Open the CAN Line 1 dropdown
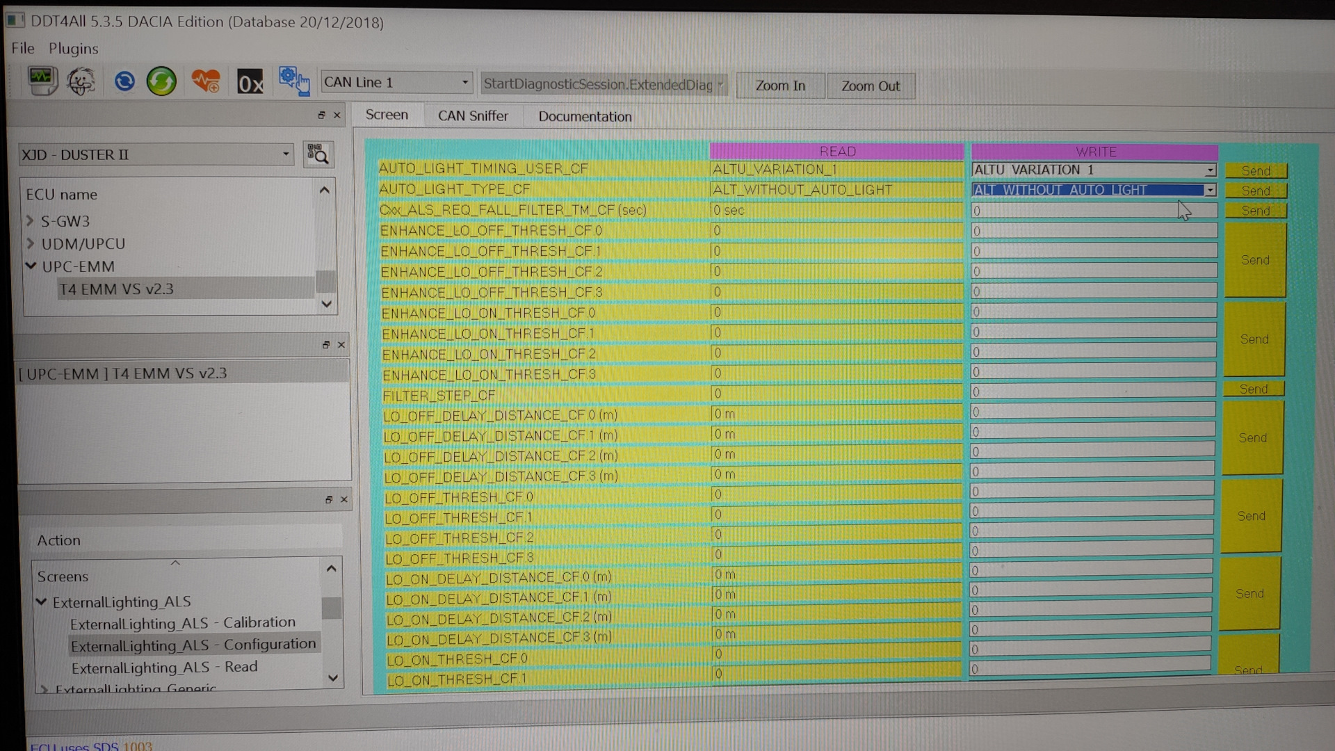 pyautogui.click(x=396, y=83)
